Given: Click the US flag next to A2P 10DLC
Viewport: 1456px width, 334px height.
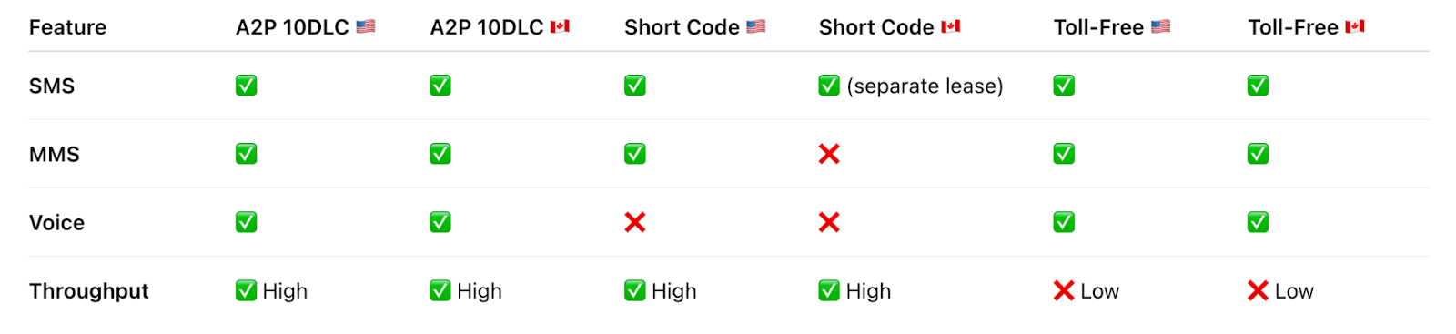Looking at the screenshot, I should [366, 26].
